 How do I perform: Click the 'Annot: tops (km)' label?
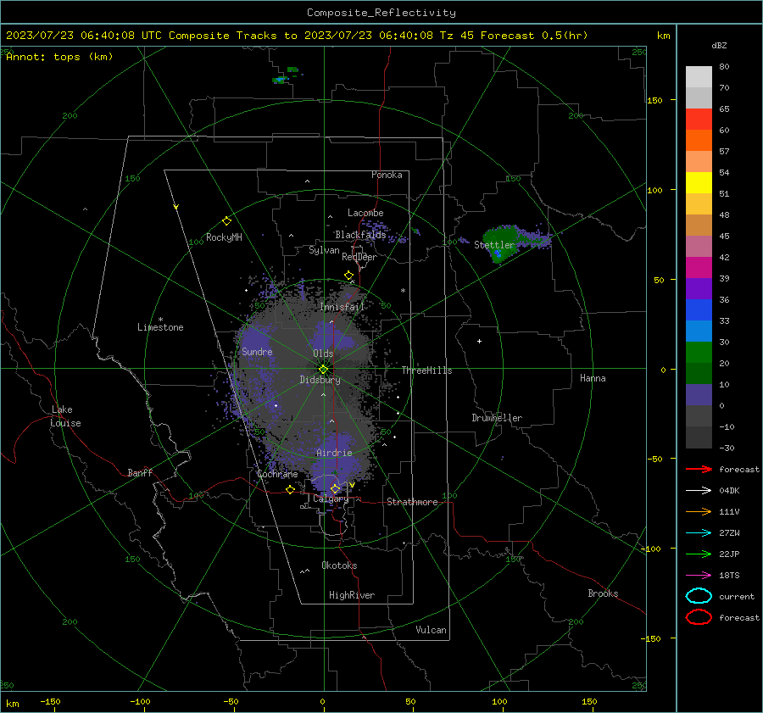coord(59,57)
